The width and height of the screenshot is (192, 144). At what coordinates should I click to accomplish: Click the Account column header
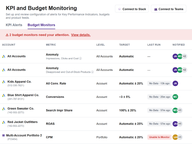point(9,45)
